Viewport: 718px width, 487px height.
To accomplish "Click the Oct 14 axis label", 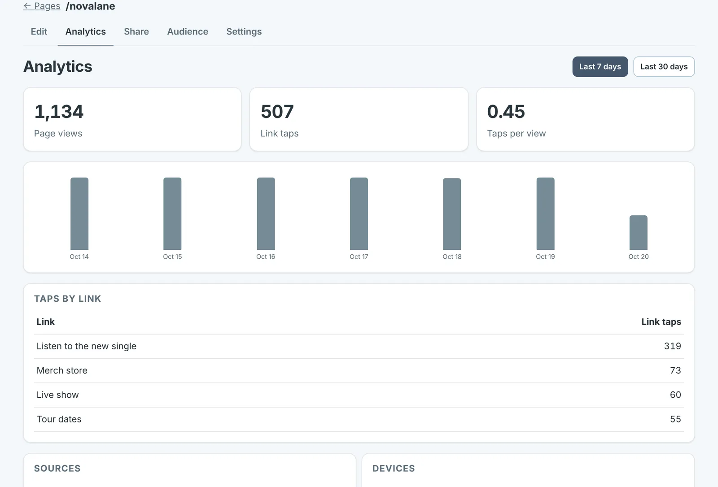I will coord(79,257).
